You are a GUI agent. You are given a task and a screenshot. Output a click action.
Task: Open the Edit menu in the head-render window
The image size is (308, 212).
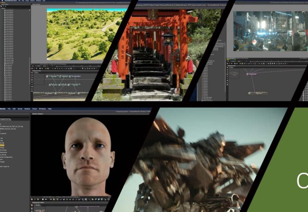[x=14, y=108]
